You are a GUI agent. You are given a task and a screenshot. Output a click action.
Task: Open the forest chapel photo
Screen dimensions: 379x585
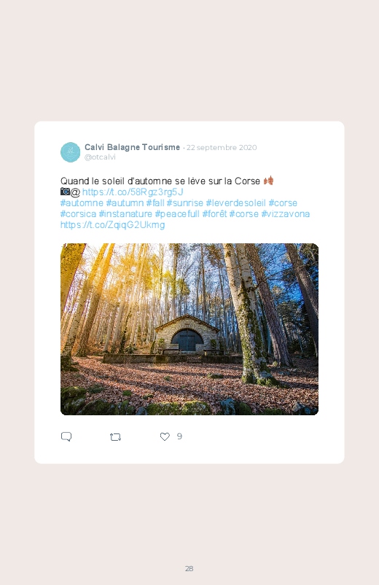tap(189, 329)
